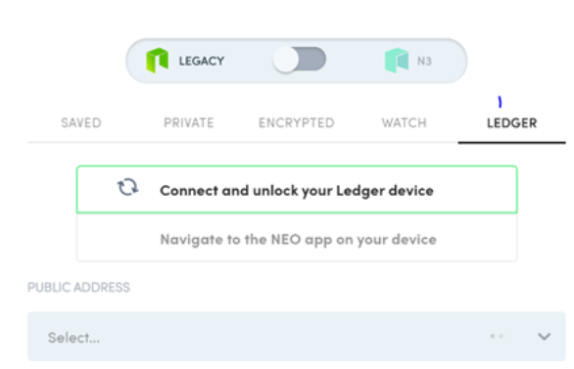This screenshot has height=369, width=574.
Task: Click the white knob of network switch
Action: point(286,60)
